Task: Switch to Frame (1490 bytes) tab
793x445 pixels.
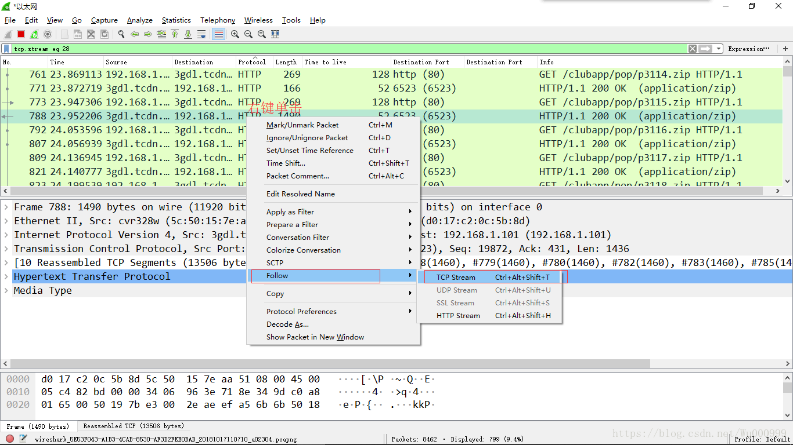Action: [x=38, y=426]
